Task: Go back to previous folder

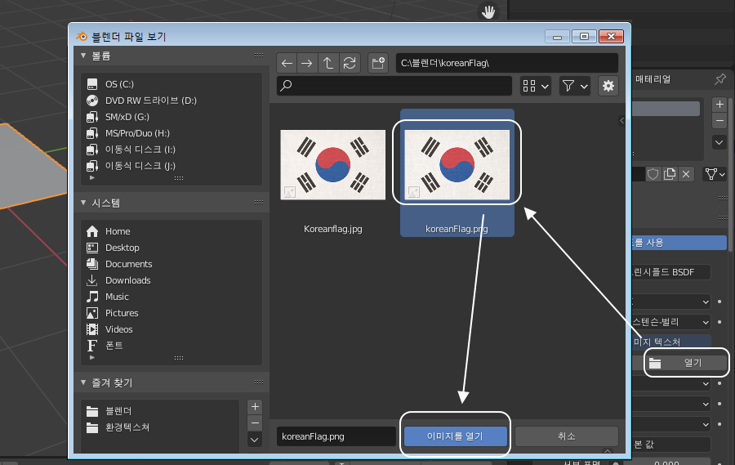Action: click(287, 63)
